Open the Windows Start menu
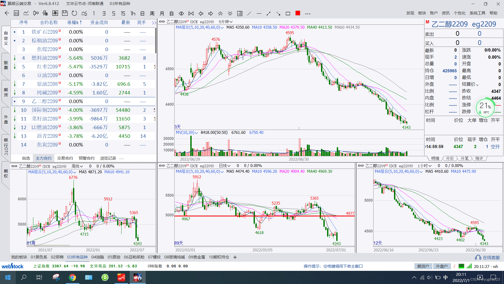 click(8, 277)
